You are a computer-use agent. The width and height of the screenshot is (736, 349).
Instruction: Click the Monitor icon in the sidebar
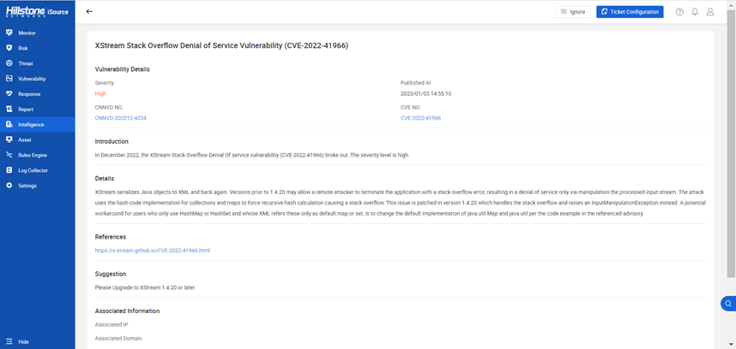point(9,33)
